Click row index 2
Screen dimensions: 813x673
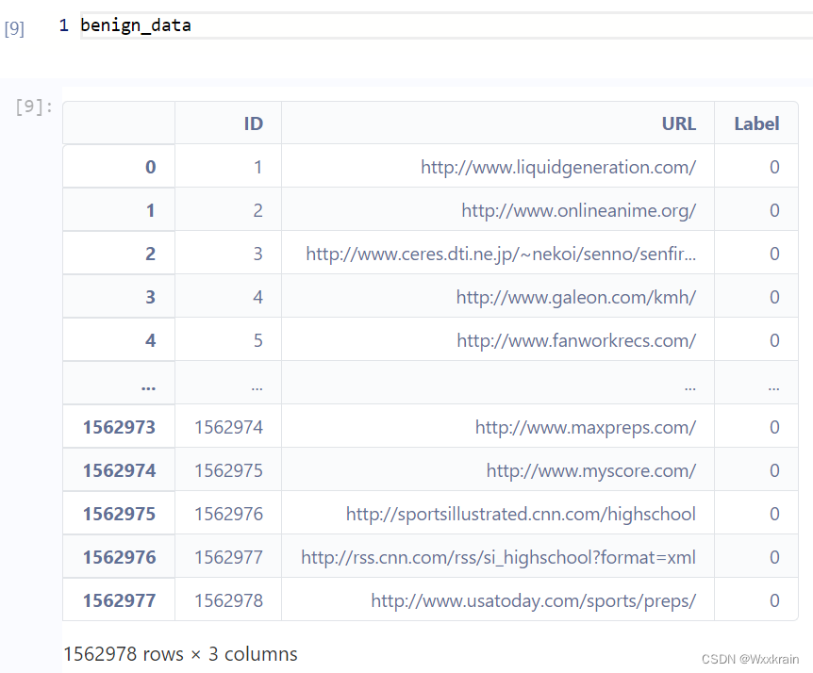click(x=119, y=254)
